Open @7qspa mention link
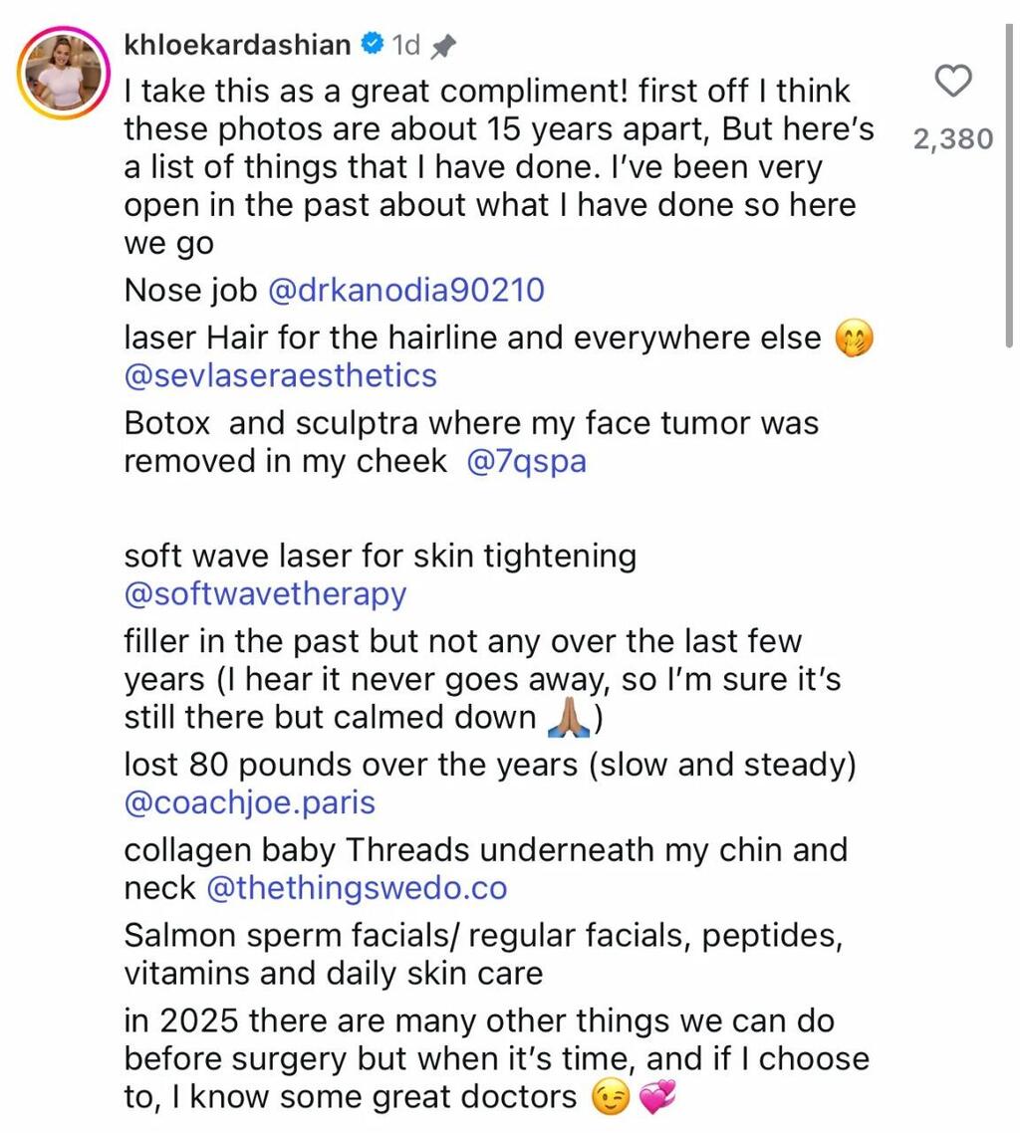Screen dimensions: 1020x1133 pos(527,461)
